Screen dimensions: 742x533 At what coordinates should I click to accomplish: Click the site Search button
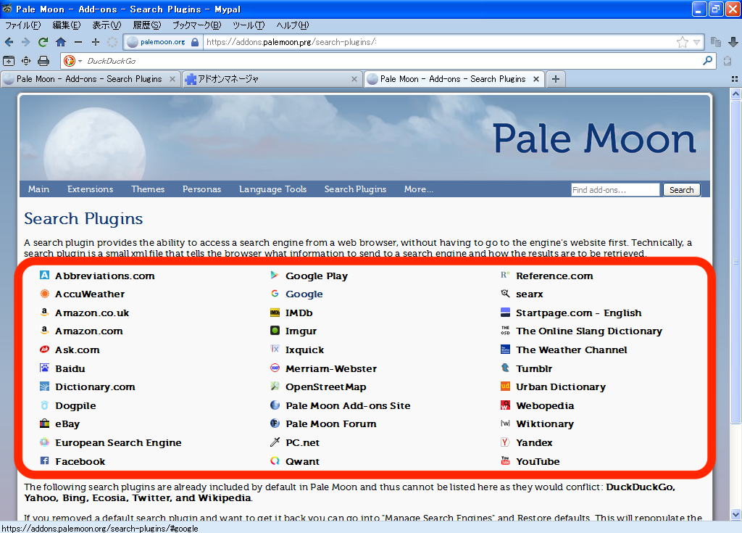(x=681, y=189)
